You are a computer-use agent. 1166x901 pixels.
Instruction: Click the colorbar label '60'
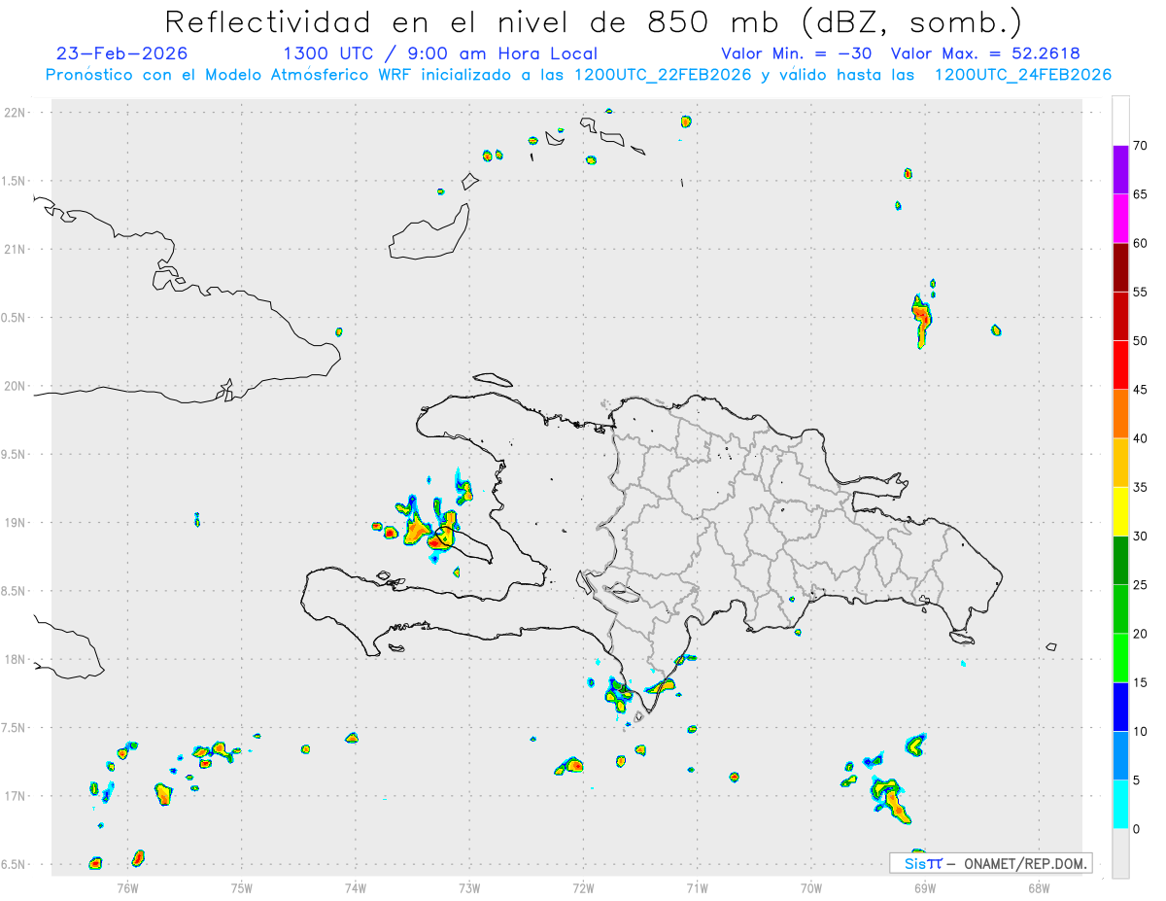click(x=1142, y=243)
